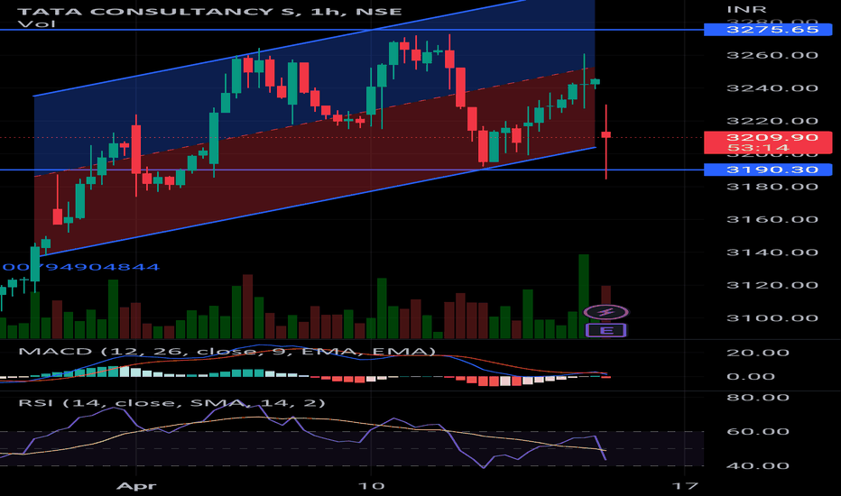Click the tallest green volume bar
The height and width of the screenshot is (496, 841).
pyautogui.click(x=584, y=296)
